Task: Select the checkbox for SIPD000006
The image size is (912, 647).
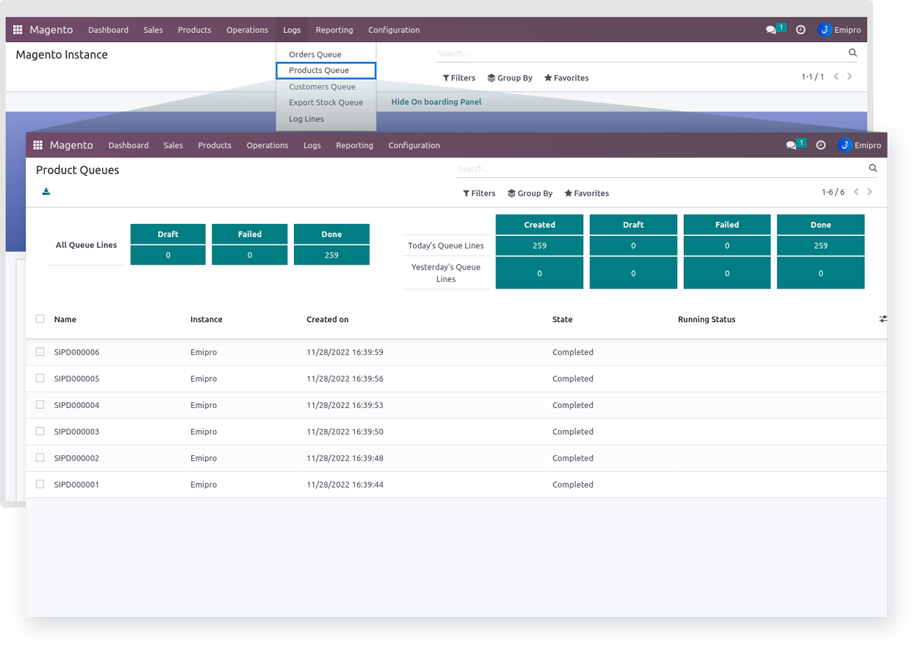Action: [40, 352]
